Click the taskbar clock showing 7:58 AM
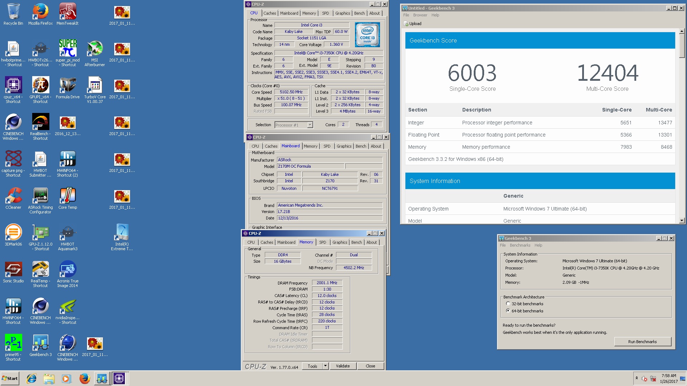This screenshot has height=386, width=687. 669,378
